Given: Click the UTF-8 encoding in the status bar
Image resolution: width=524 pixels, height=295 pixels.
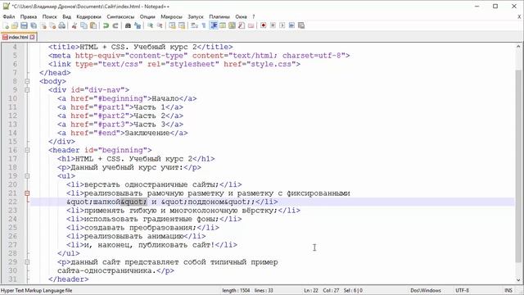Looking at the screenshot, I should pos(462,290).
